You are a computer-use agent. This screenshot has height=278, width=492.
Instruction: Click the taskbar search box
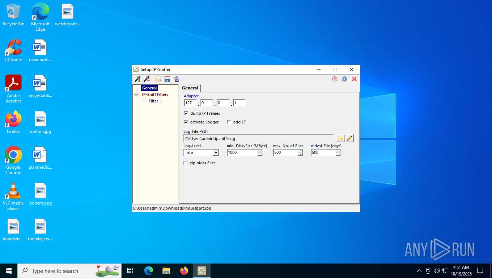click(x=69, y=271)
